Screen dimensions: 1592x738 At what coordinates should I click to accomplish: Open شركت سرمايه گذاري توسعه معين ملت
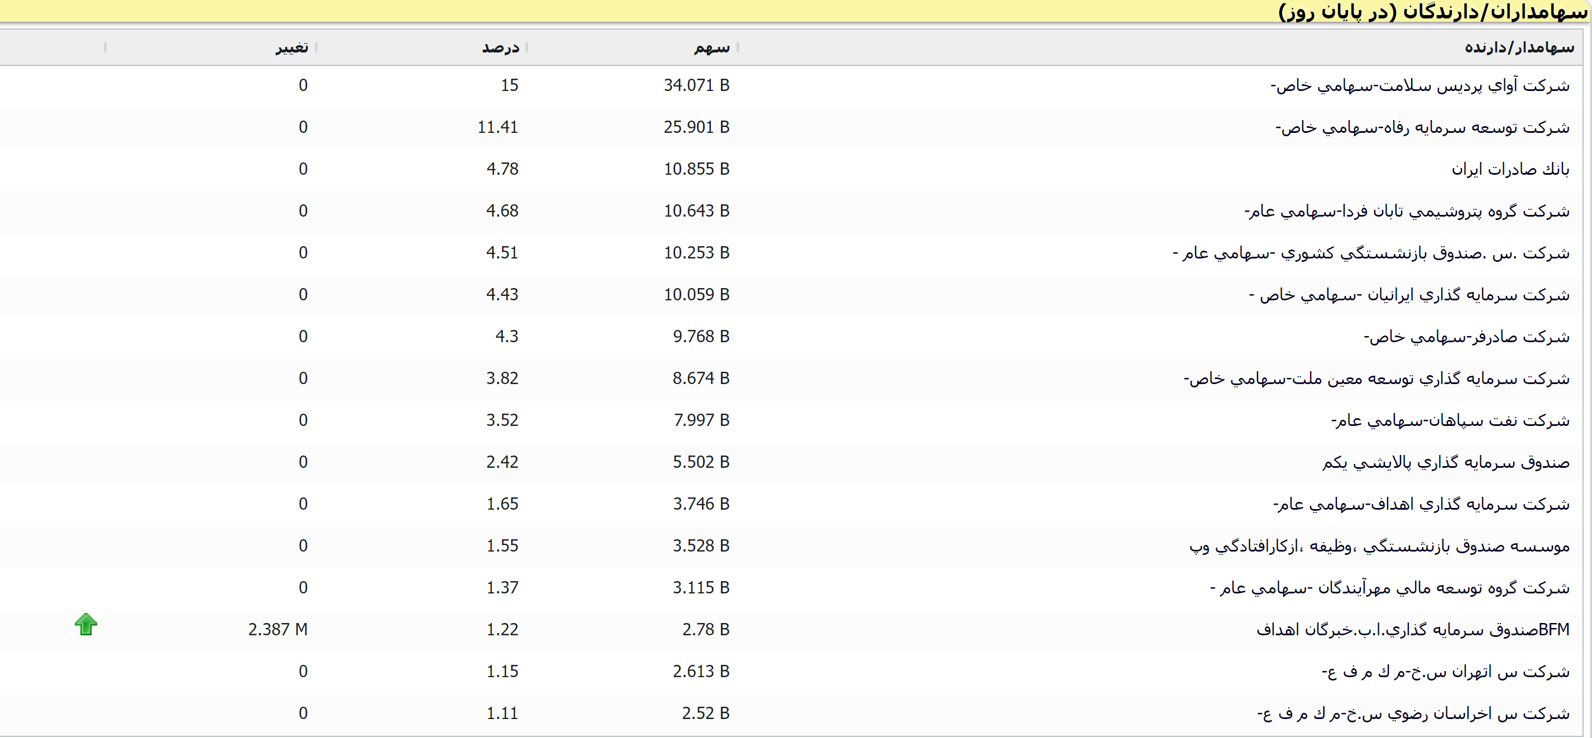point(1376,378)
